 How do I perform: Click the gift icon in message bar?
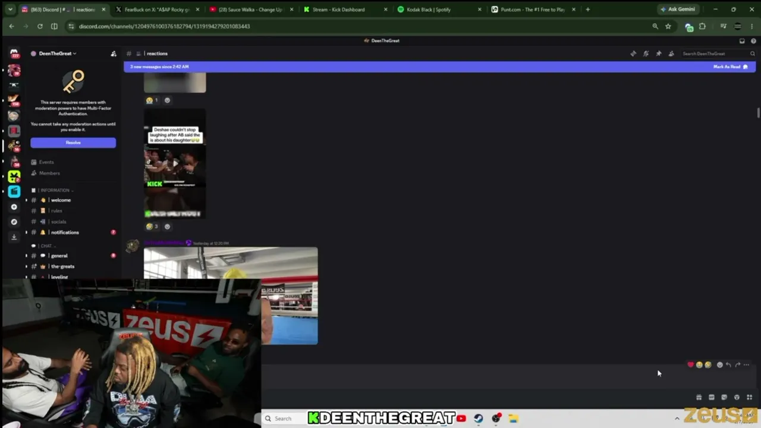click(x=699, y=398)
